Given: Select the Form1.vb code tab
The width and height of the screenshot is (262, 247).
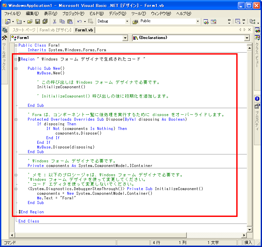Looking at the screenshot, I should [84, 30].
